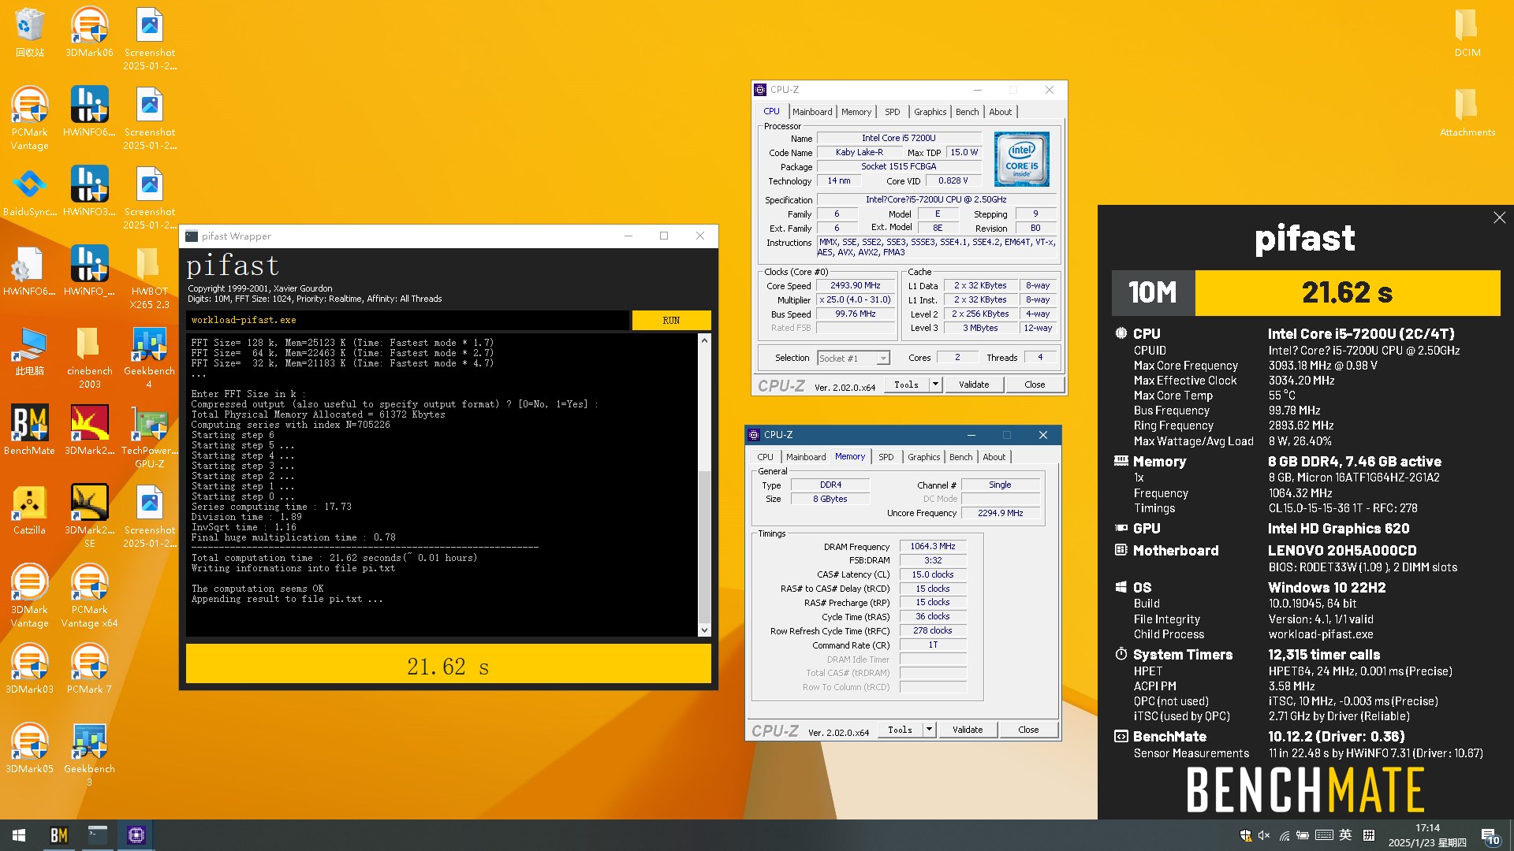Launch Geekbench 4 desktop shortcut
1514x851 pixels.
(149, 357)
